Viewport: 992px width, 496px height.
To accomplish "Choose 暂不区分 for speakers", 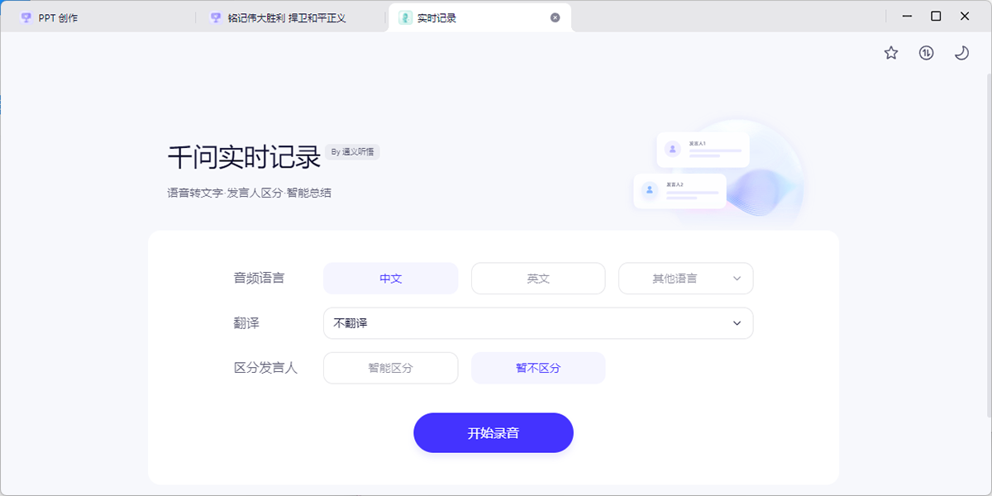I will pyautogui.click(x=538, y=368).
